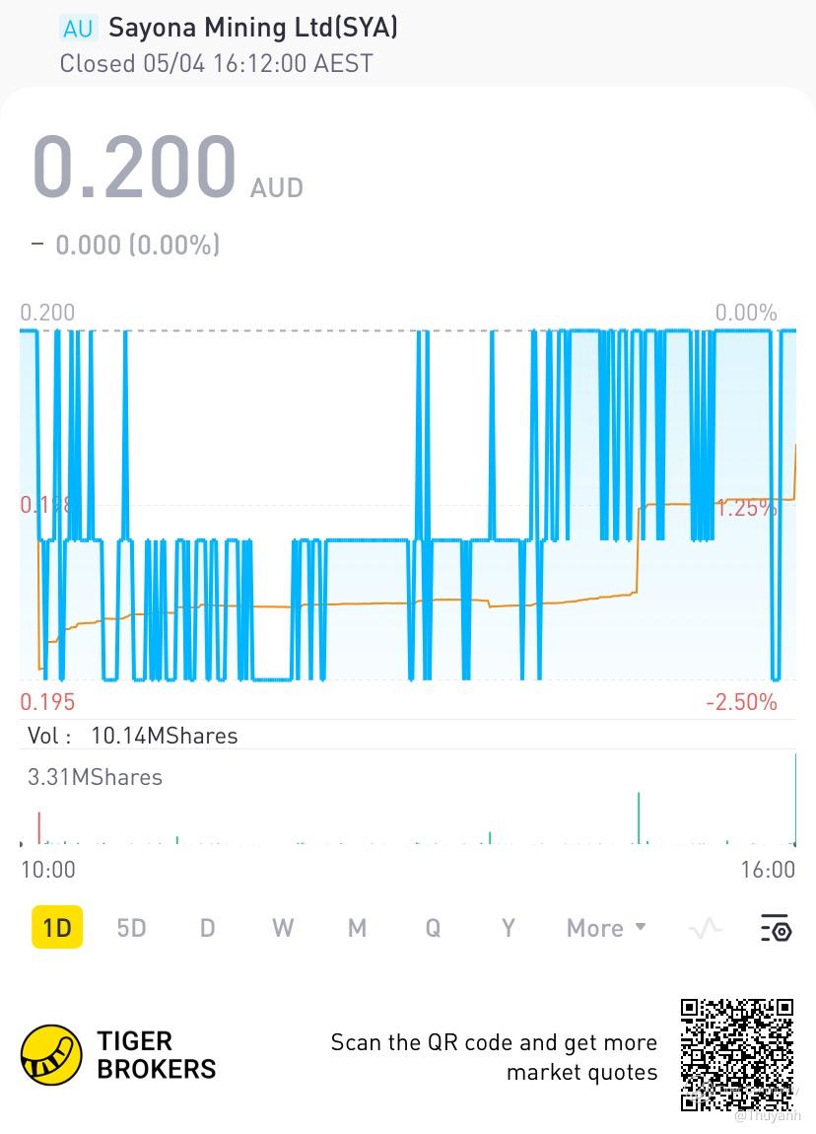Image resolution: width=816 pixels, height=1134 pixels.
Task: Tap the TIGER BROKERS brand text
Action: [x=156, y=1055]
